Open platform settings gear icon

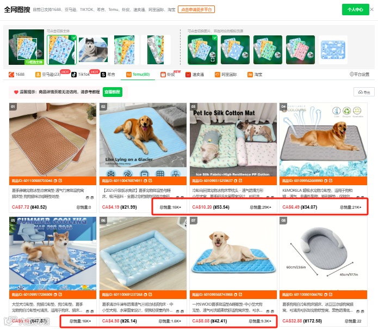[360, 74]
